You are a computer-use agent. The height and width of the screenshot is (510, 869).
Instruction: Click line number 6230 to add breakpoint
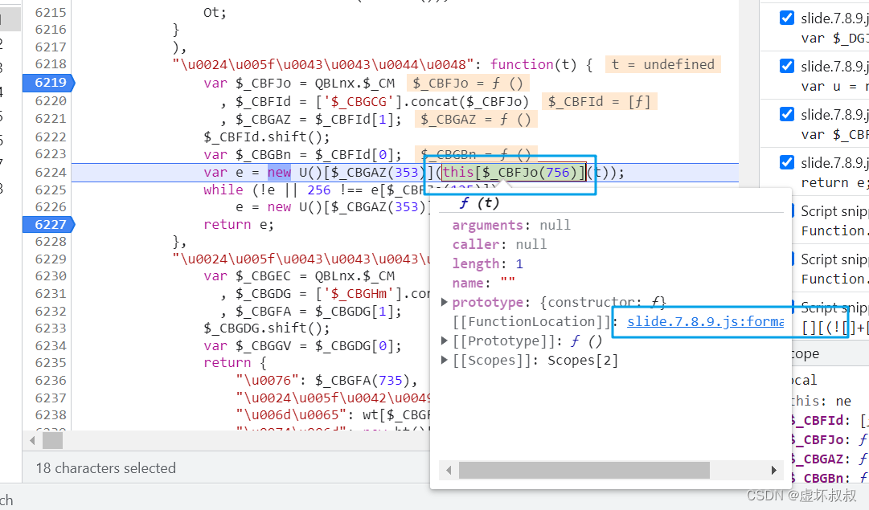click(50, 275)
